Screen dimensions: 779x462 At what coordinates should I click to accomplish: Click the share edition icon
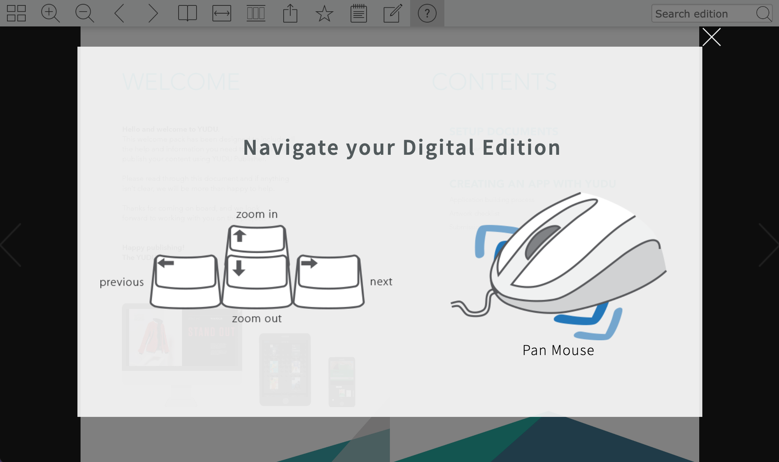(290, 13)
